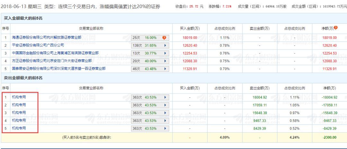Screen dimensions: 347x149
Task: Click arrow icon in 方正证券 row
Action: (x=165, y=61)
